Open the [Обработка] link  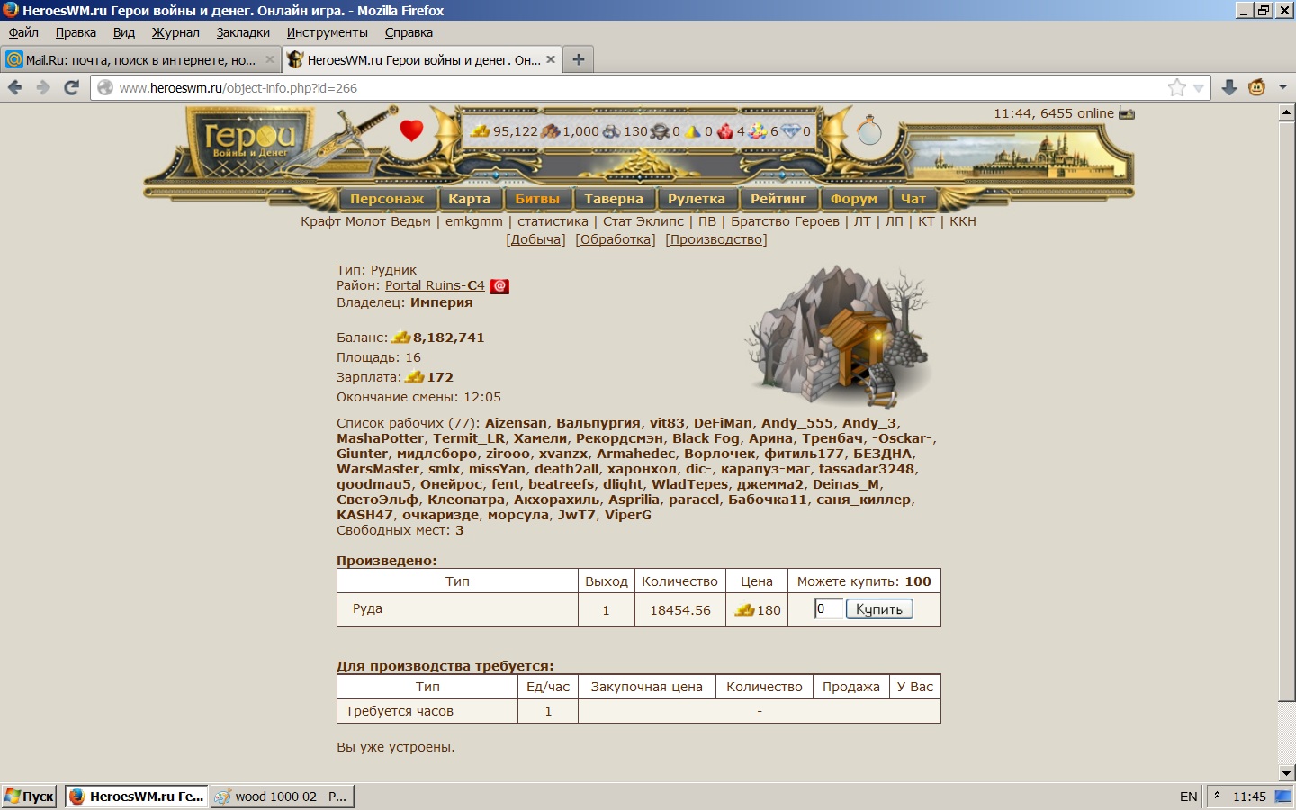tap(616, 239)
